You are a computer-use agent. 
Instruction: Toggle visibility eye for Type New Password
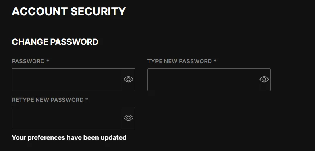click(x=264, y=79)
